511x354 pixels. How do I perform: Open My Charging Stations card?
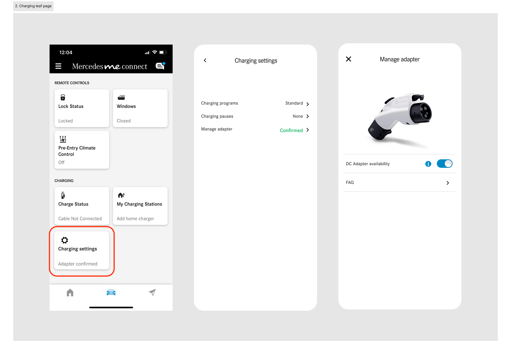(x=140, y=206)
